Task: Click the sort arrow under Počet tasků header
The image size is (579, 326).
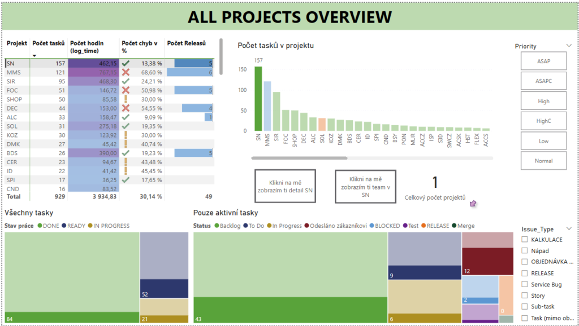Action: 35,55
